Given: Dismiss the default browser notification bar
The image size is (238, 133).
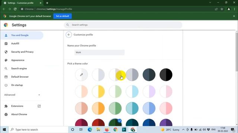Looking at the screenshot, I should [234, 16].
